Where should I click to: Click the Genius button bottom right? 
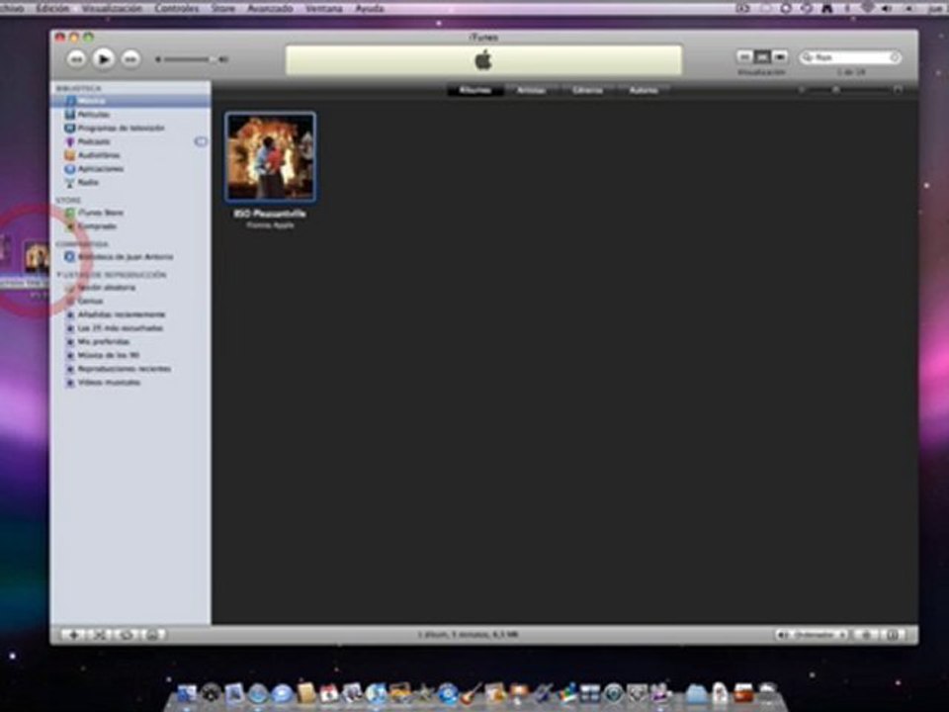point(866,635)
